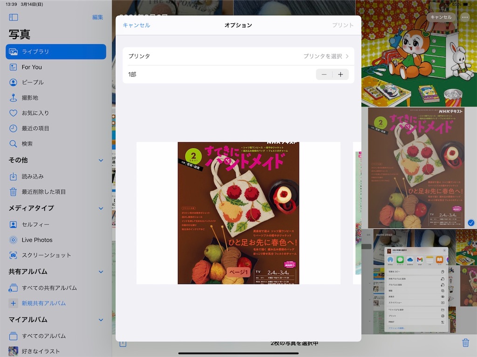
Task: Open the 撮影地 places pin icon
Action: click(x=13, y=98)
